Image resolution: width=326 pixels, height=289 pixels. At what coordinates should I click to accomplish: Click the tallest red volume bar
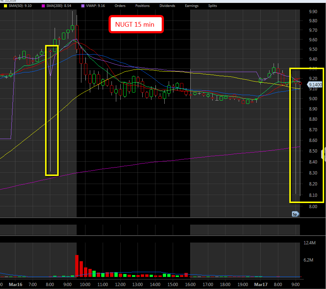[x=77, y=266]
